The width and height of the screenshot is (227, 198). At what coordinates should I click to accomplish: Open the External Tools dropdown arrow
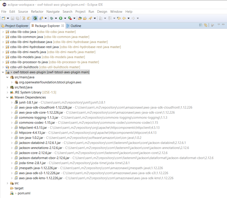[x=74, y=18]
